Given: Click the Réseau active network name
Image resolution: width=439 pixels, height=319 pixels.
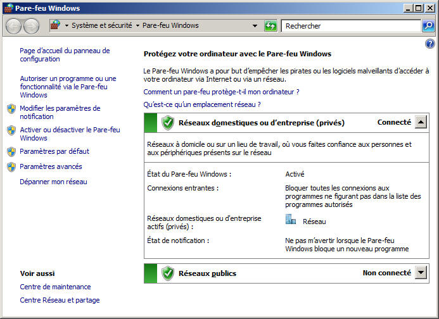Looking at the screenshot, I should (x=314, y=222).
